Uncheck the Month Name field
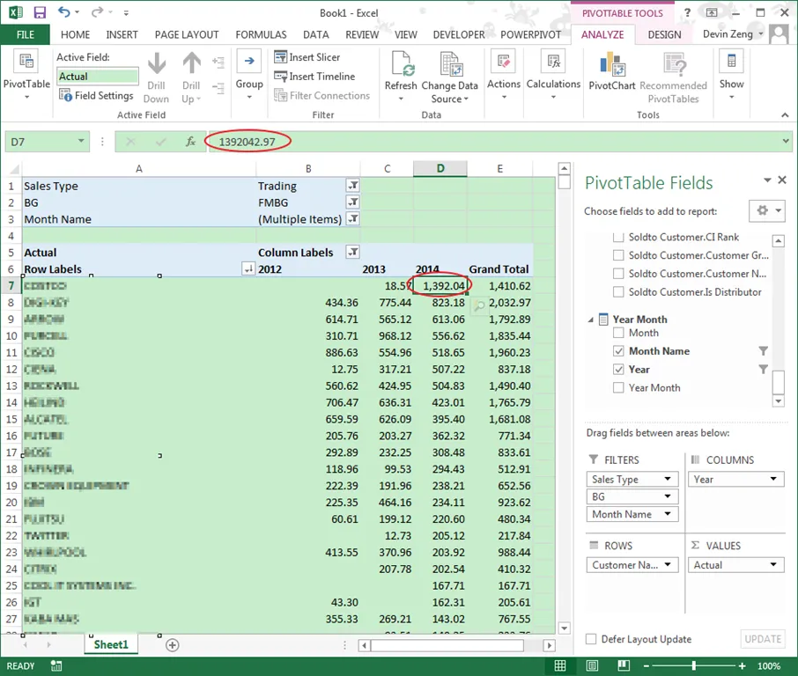This screenshot has width=798, height=676. point(618,351)
